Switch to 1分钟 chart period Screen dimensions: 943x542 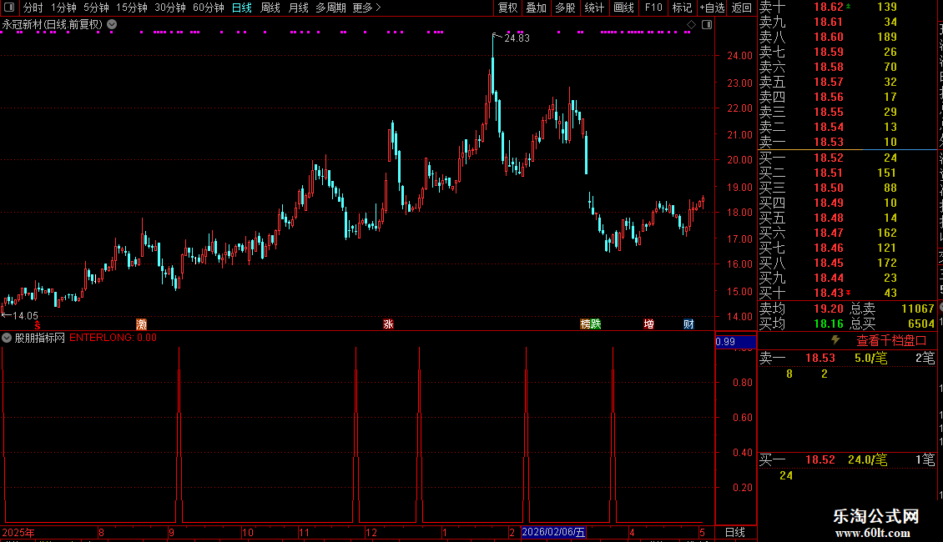point(63,8)
